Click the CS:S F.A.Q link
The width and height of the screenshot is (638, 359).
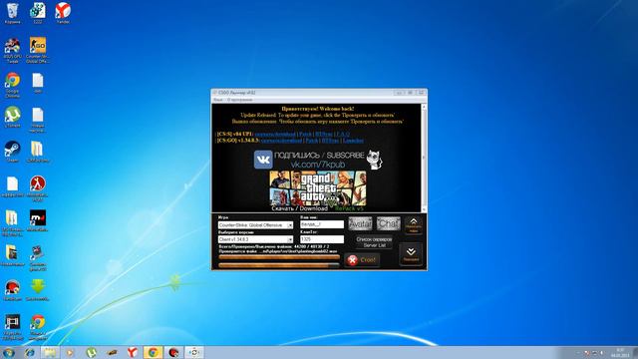[342, 134]
